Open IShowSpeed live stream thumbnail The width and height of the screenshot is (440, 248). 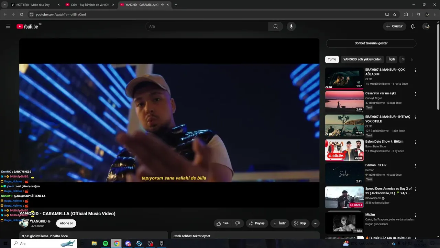coord(344,197)
